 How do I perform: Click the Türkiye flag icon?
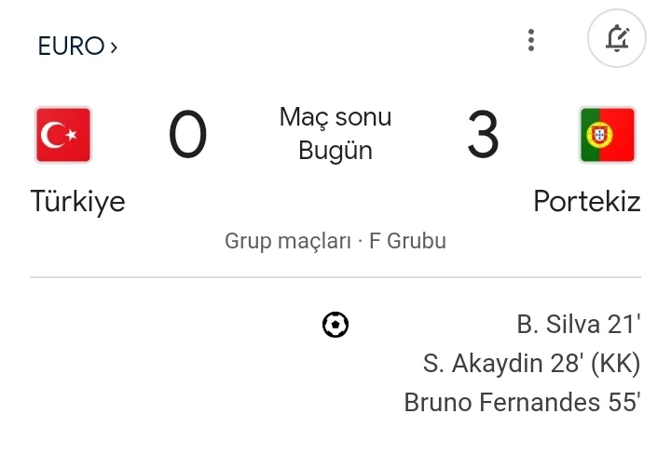[63, 135]
